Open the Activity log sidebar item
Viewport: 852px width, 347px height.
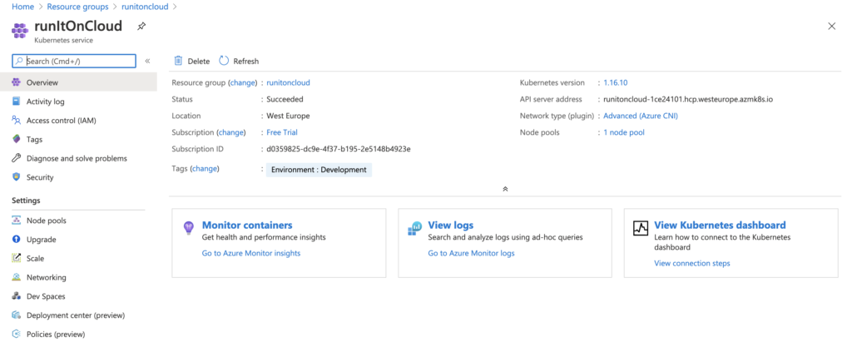click(x=45, y=102)
